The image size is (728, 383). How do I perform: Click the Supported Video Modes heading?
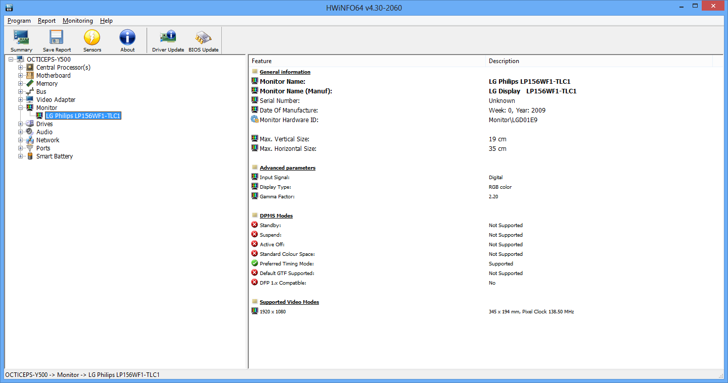[289, 302]
